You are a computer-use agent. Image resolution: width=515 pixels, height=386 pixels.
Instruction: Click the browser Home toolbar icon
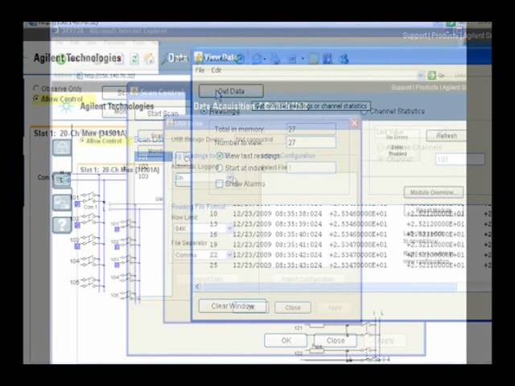(150, 59)
